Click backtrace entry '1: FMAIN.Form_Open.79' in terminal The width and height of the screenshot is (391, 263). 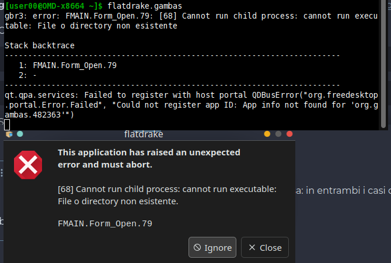point(68,65)
